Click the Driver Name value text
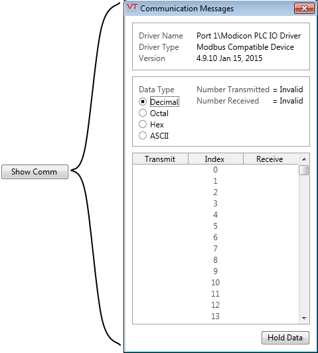Image resolution: width=318 pixels, height=353 pixels. click(249, 36)
